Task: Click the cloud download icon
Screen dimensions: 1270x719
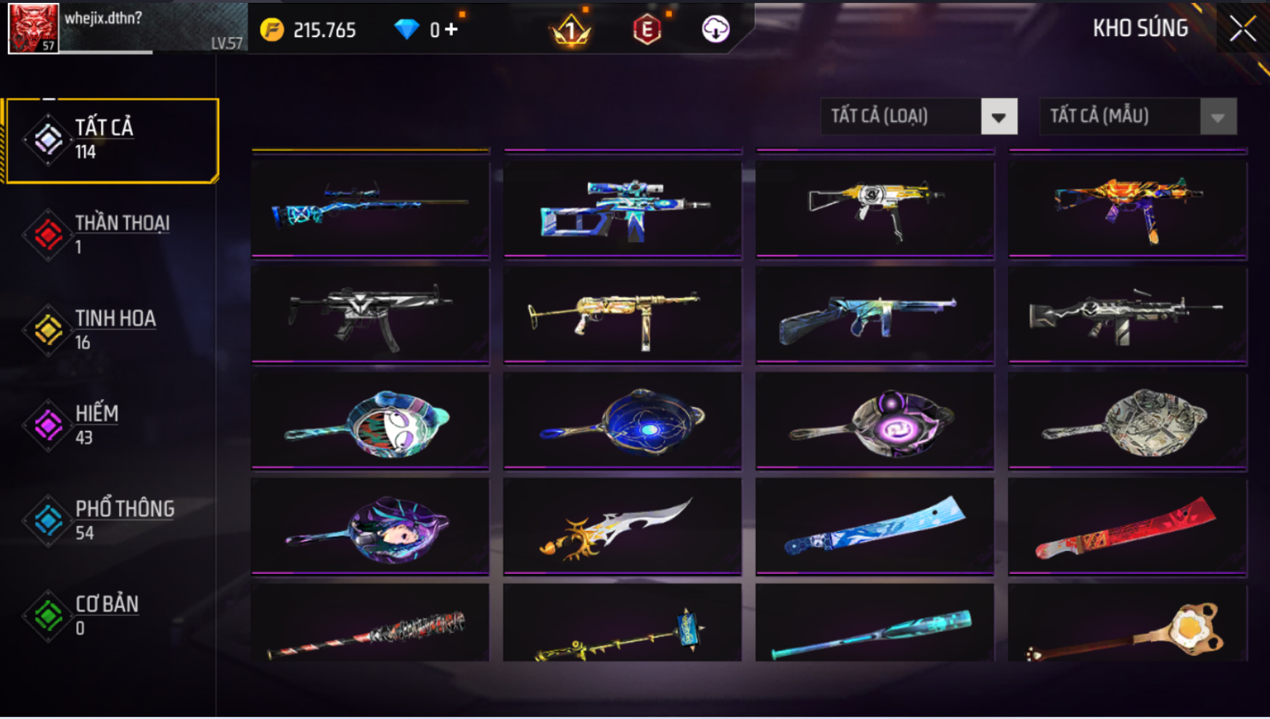Action: [716, 29]
